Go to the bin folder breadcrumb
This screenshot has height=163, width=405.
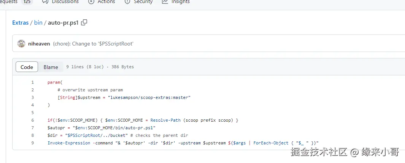tap(38, 23)
